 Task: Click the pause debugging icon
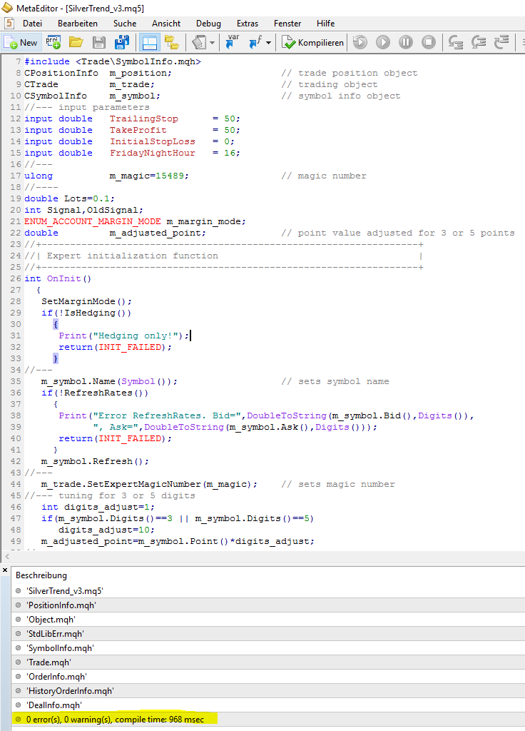(x=406, y=42)
